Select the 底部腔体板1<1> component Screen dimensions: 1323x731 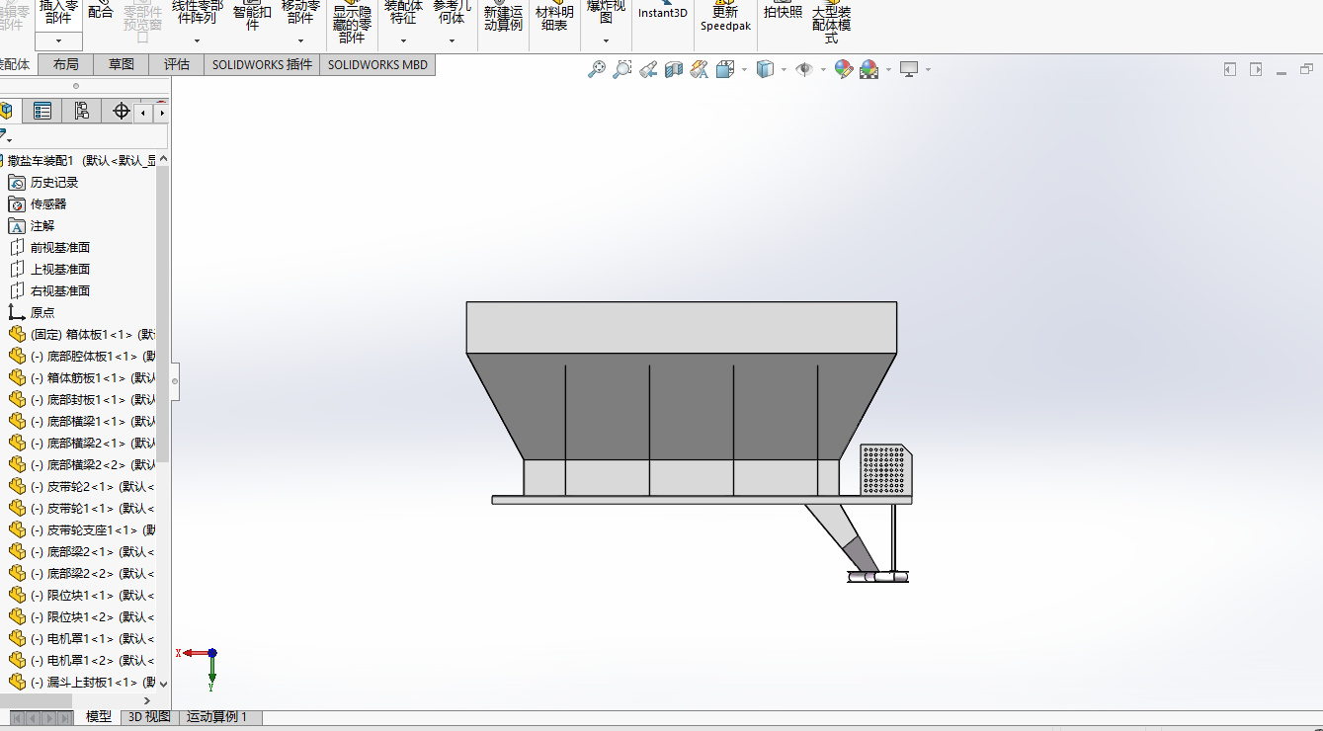tap(81, 356)
